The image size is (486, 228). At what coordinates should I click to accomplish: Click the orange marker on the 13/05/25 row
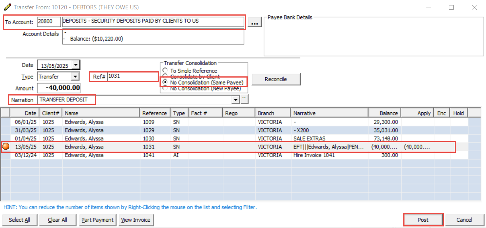pyautogui.click(x=6, y=147)
